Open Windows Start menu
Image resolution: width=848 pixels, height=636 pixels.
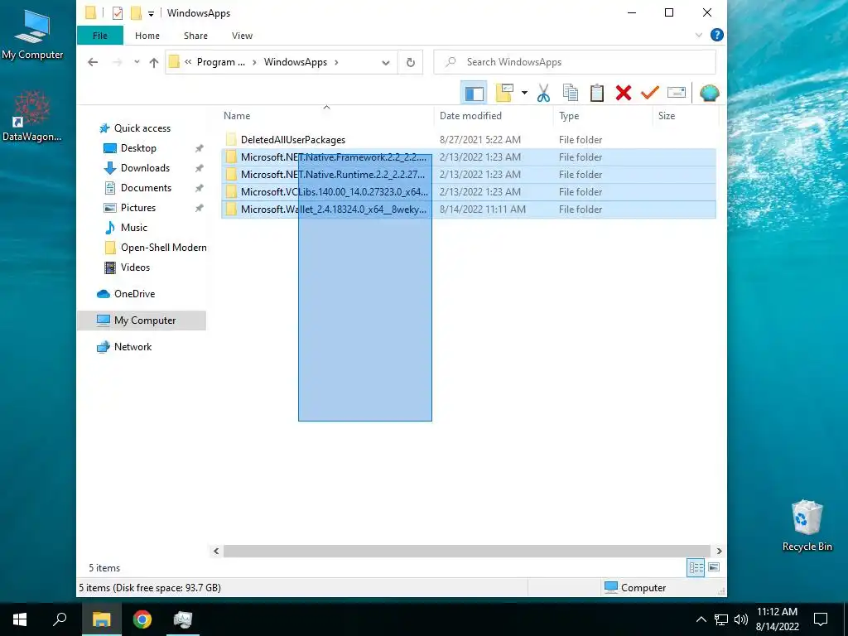pos(20,619)
